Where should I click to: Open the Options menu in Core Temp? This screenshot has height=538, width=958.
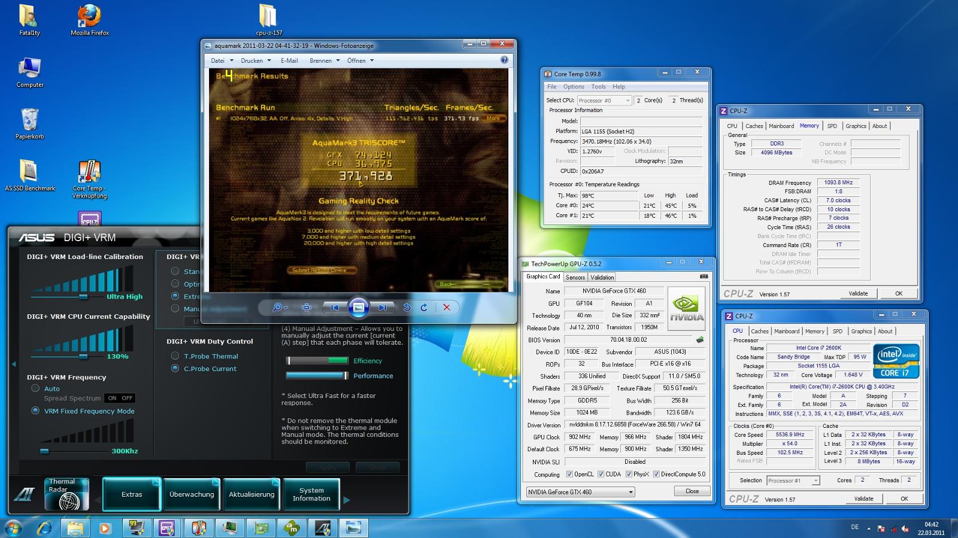[x=574, y=87]
